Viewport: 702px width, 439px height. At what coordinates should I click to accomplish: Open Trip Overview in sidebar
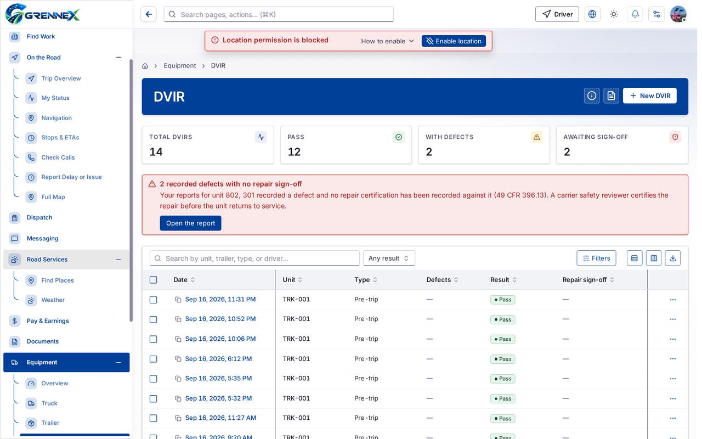61,78
